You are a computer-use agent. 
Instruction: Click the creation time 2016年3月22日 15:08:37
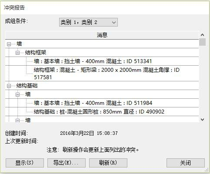coord(89,133)
